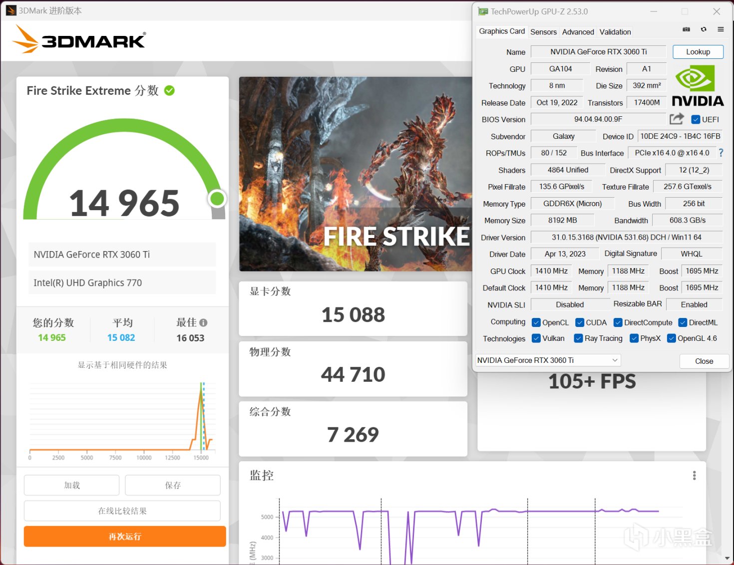
Task: Click the 最佳 score 16 053
Action: pos(190,338)
